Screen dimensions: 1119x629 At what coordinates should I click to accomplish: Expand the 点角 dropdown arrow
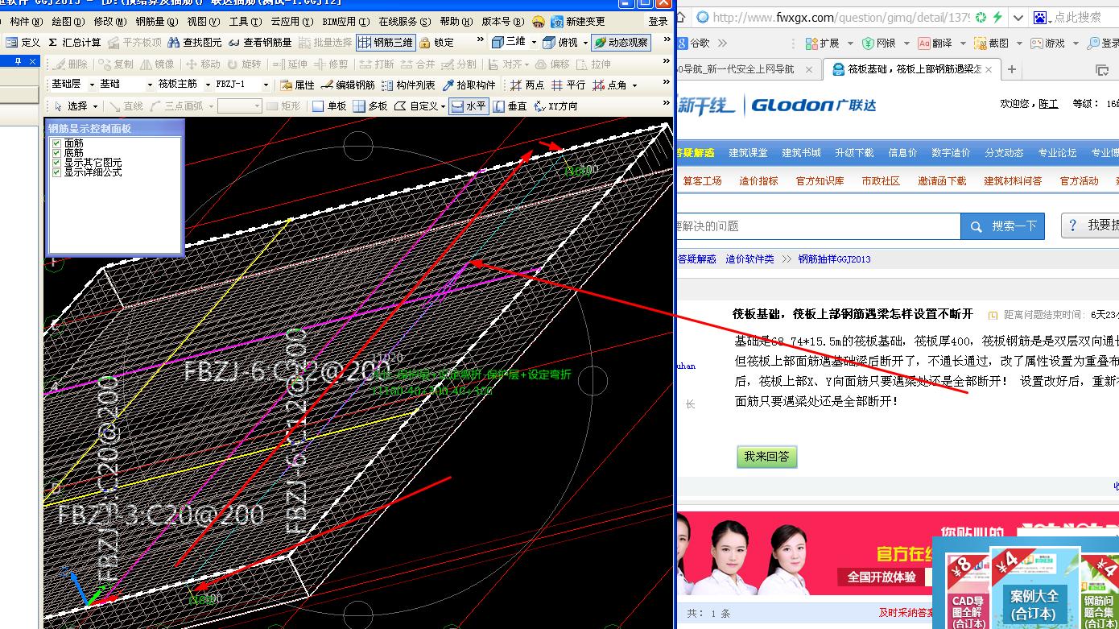click(x=634, y=85)
